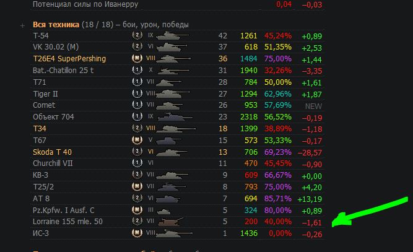
Task: Click the tier IX label in T-54 row
Action: pos(150,35)
